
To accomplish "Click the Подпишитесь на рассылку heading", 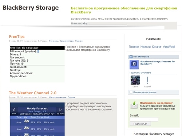I will [x=156, y=103].
